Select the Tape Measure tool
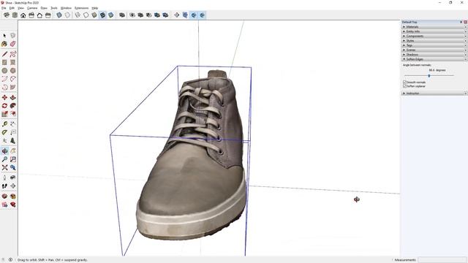 pyautogui.click(x=4, y=124)
